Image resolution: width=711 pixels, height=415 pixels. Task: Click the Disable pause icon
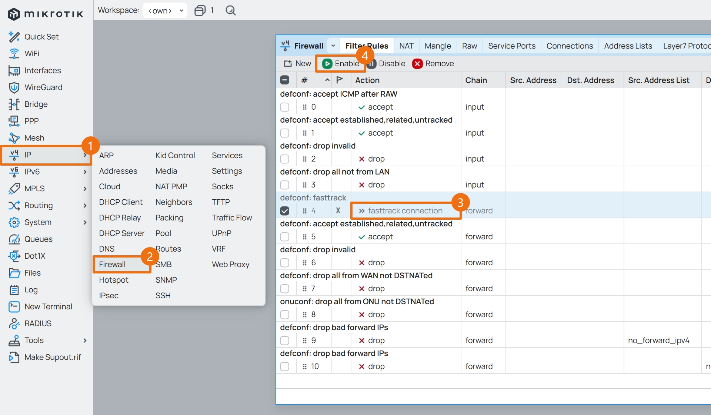tap(372, 64)
